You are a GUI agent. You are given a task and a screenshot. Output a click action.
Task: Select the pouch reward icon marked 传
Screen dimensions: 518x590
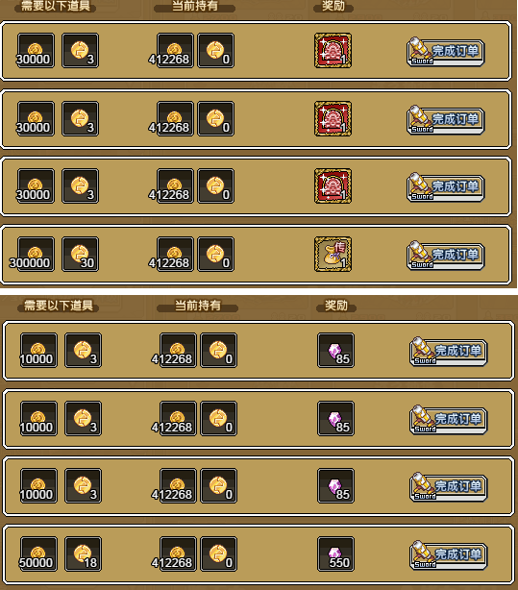pos(333,255)
